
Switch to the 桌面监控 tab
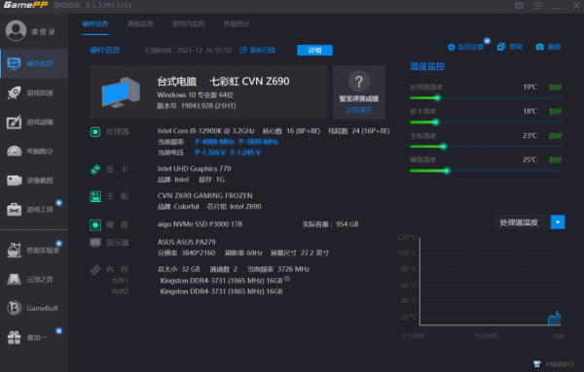tap(140, 23)
